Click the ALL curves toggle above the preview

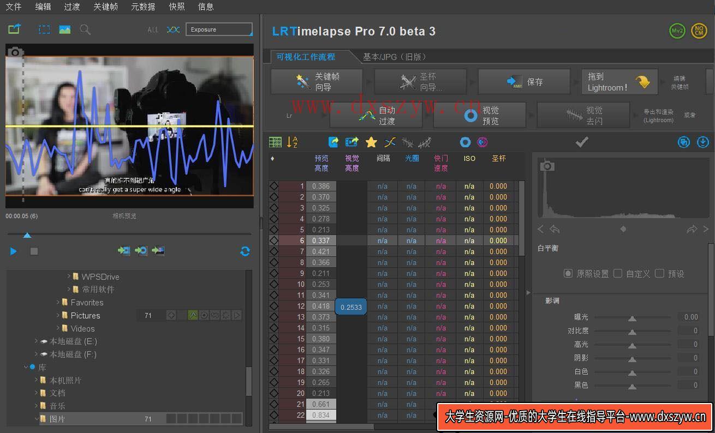point(153,29)
